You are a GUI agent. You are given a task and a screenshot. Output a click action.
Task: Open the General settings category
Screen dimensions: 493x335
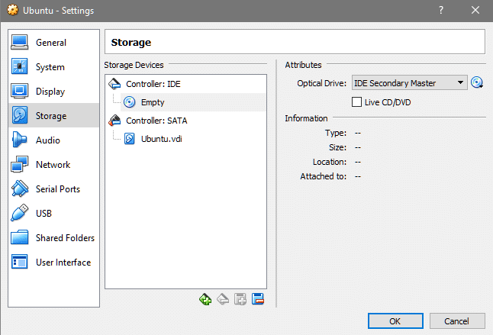(x=50, y=43)
